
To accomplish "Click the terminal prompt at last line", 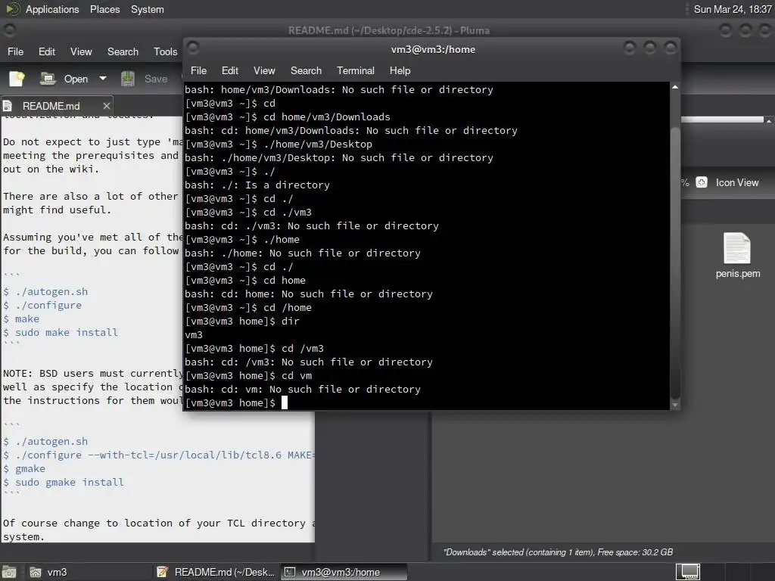I will (230, 403).
